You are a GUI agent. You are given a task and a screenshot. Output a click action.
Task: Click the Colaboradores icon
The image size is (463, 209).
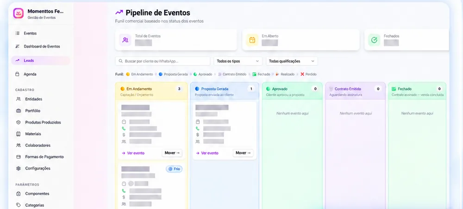coord(19,145)
